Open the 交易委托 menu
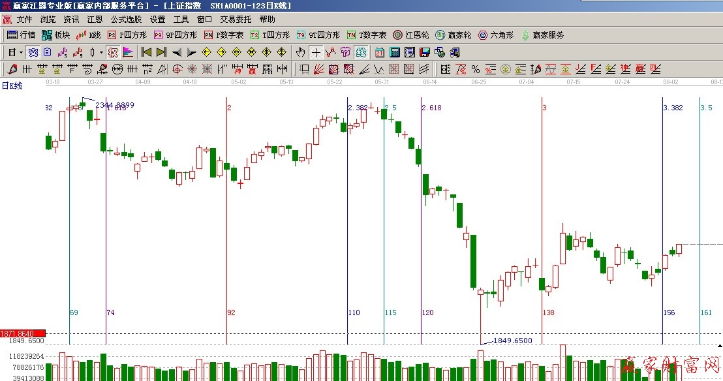This screenshot has height=381, width=723. [236, 20]
